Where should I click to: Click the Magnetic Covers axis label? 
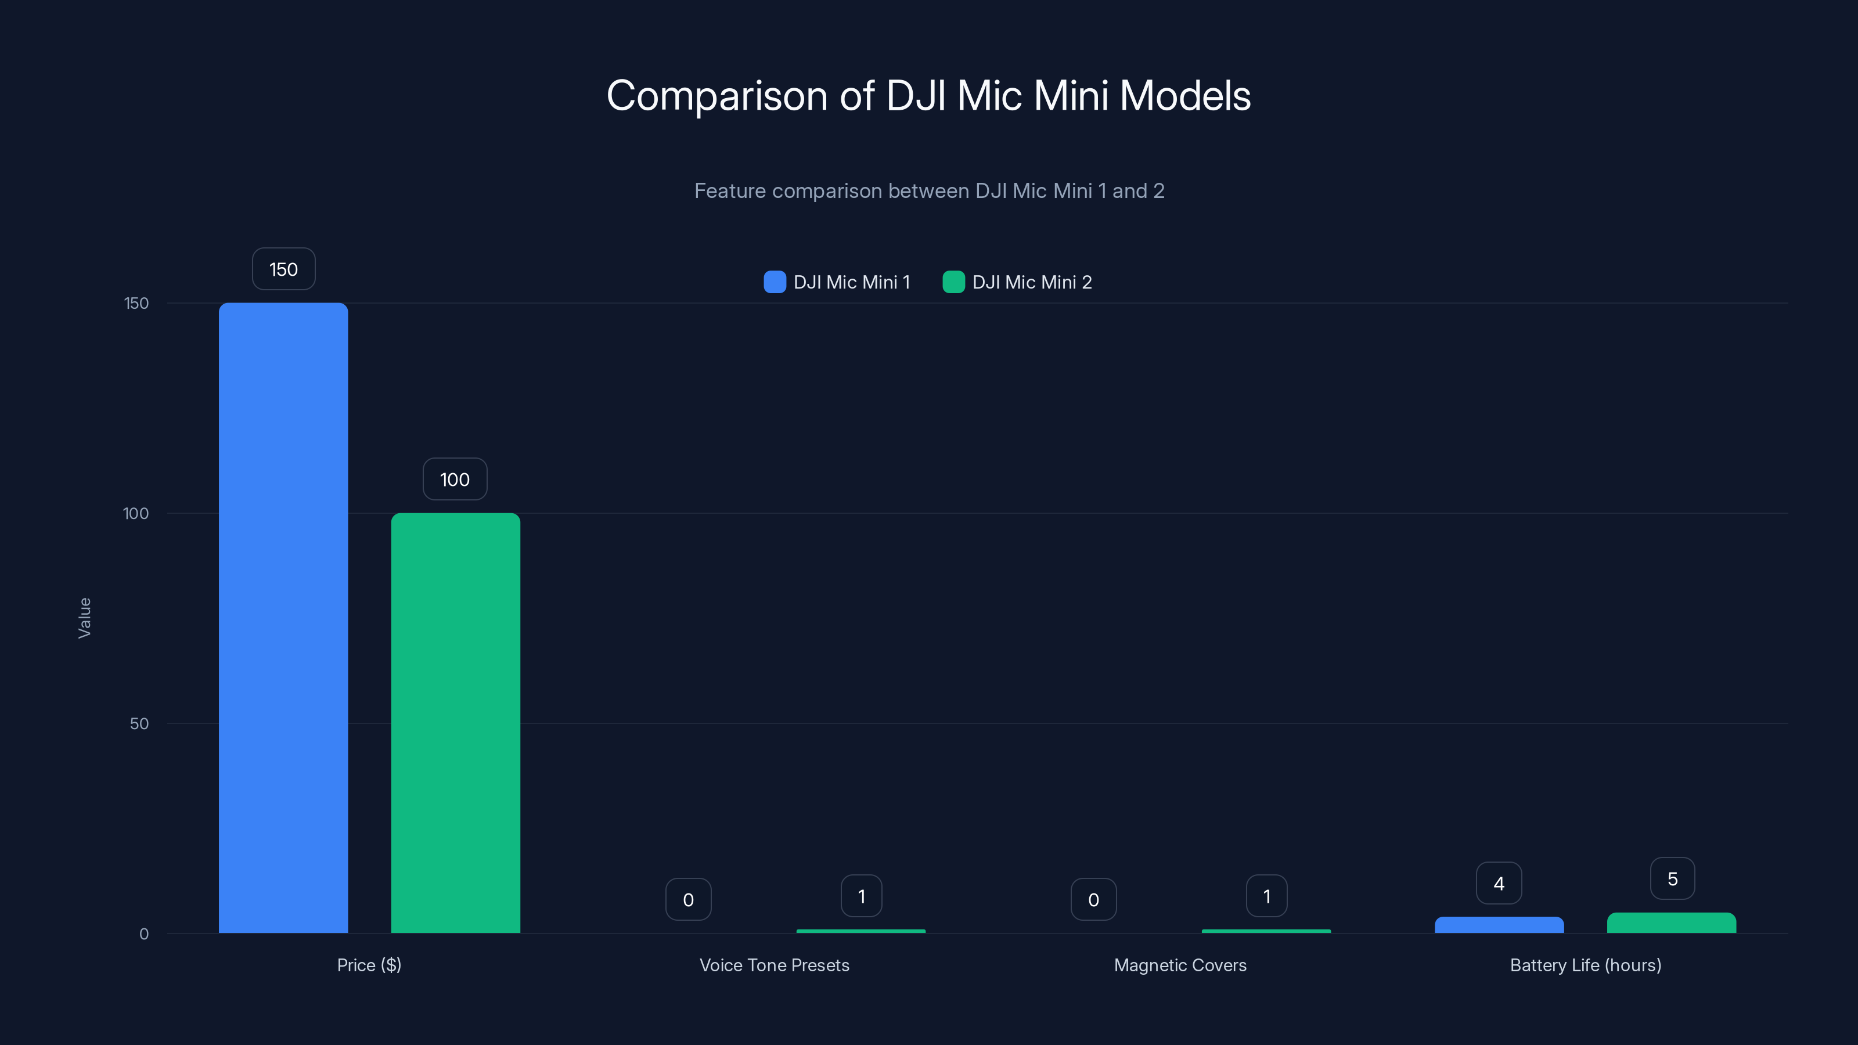click(x=1180, y=965)
